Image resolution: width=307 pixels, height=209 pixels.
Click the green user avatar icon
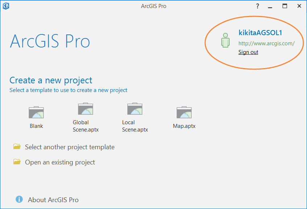[x=225, y=40]
